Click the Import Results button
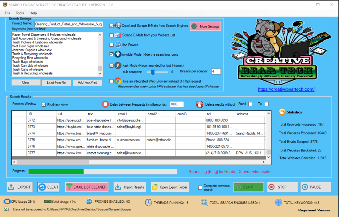 [x=130, y=187]
